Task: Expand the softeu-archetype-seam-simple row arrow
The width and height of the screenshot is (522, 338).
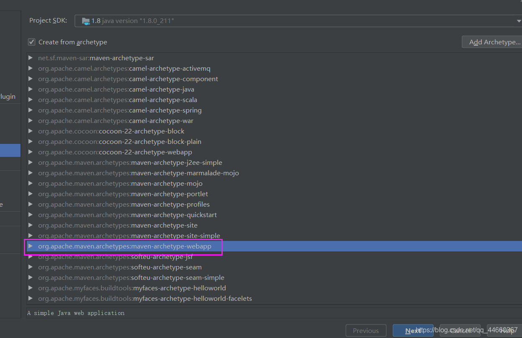Action: click(x=30, y=277)
